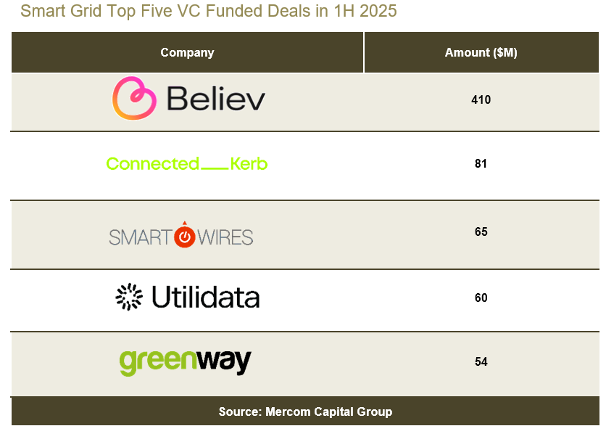This screenshot has width=606, height=426.
Task: Click the Kerb word in Connected Kerb logo
Action: coord(249,164)
